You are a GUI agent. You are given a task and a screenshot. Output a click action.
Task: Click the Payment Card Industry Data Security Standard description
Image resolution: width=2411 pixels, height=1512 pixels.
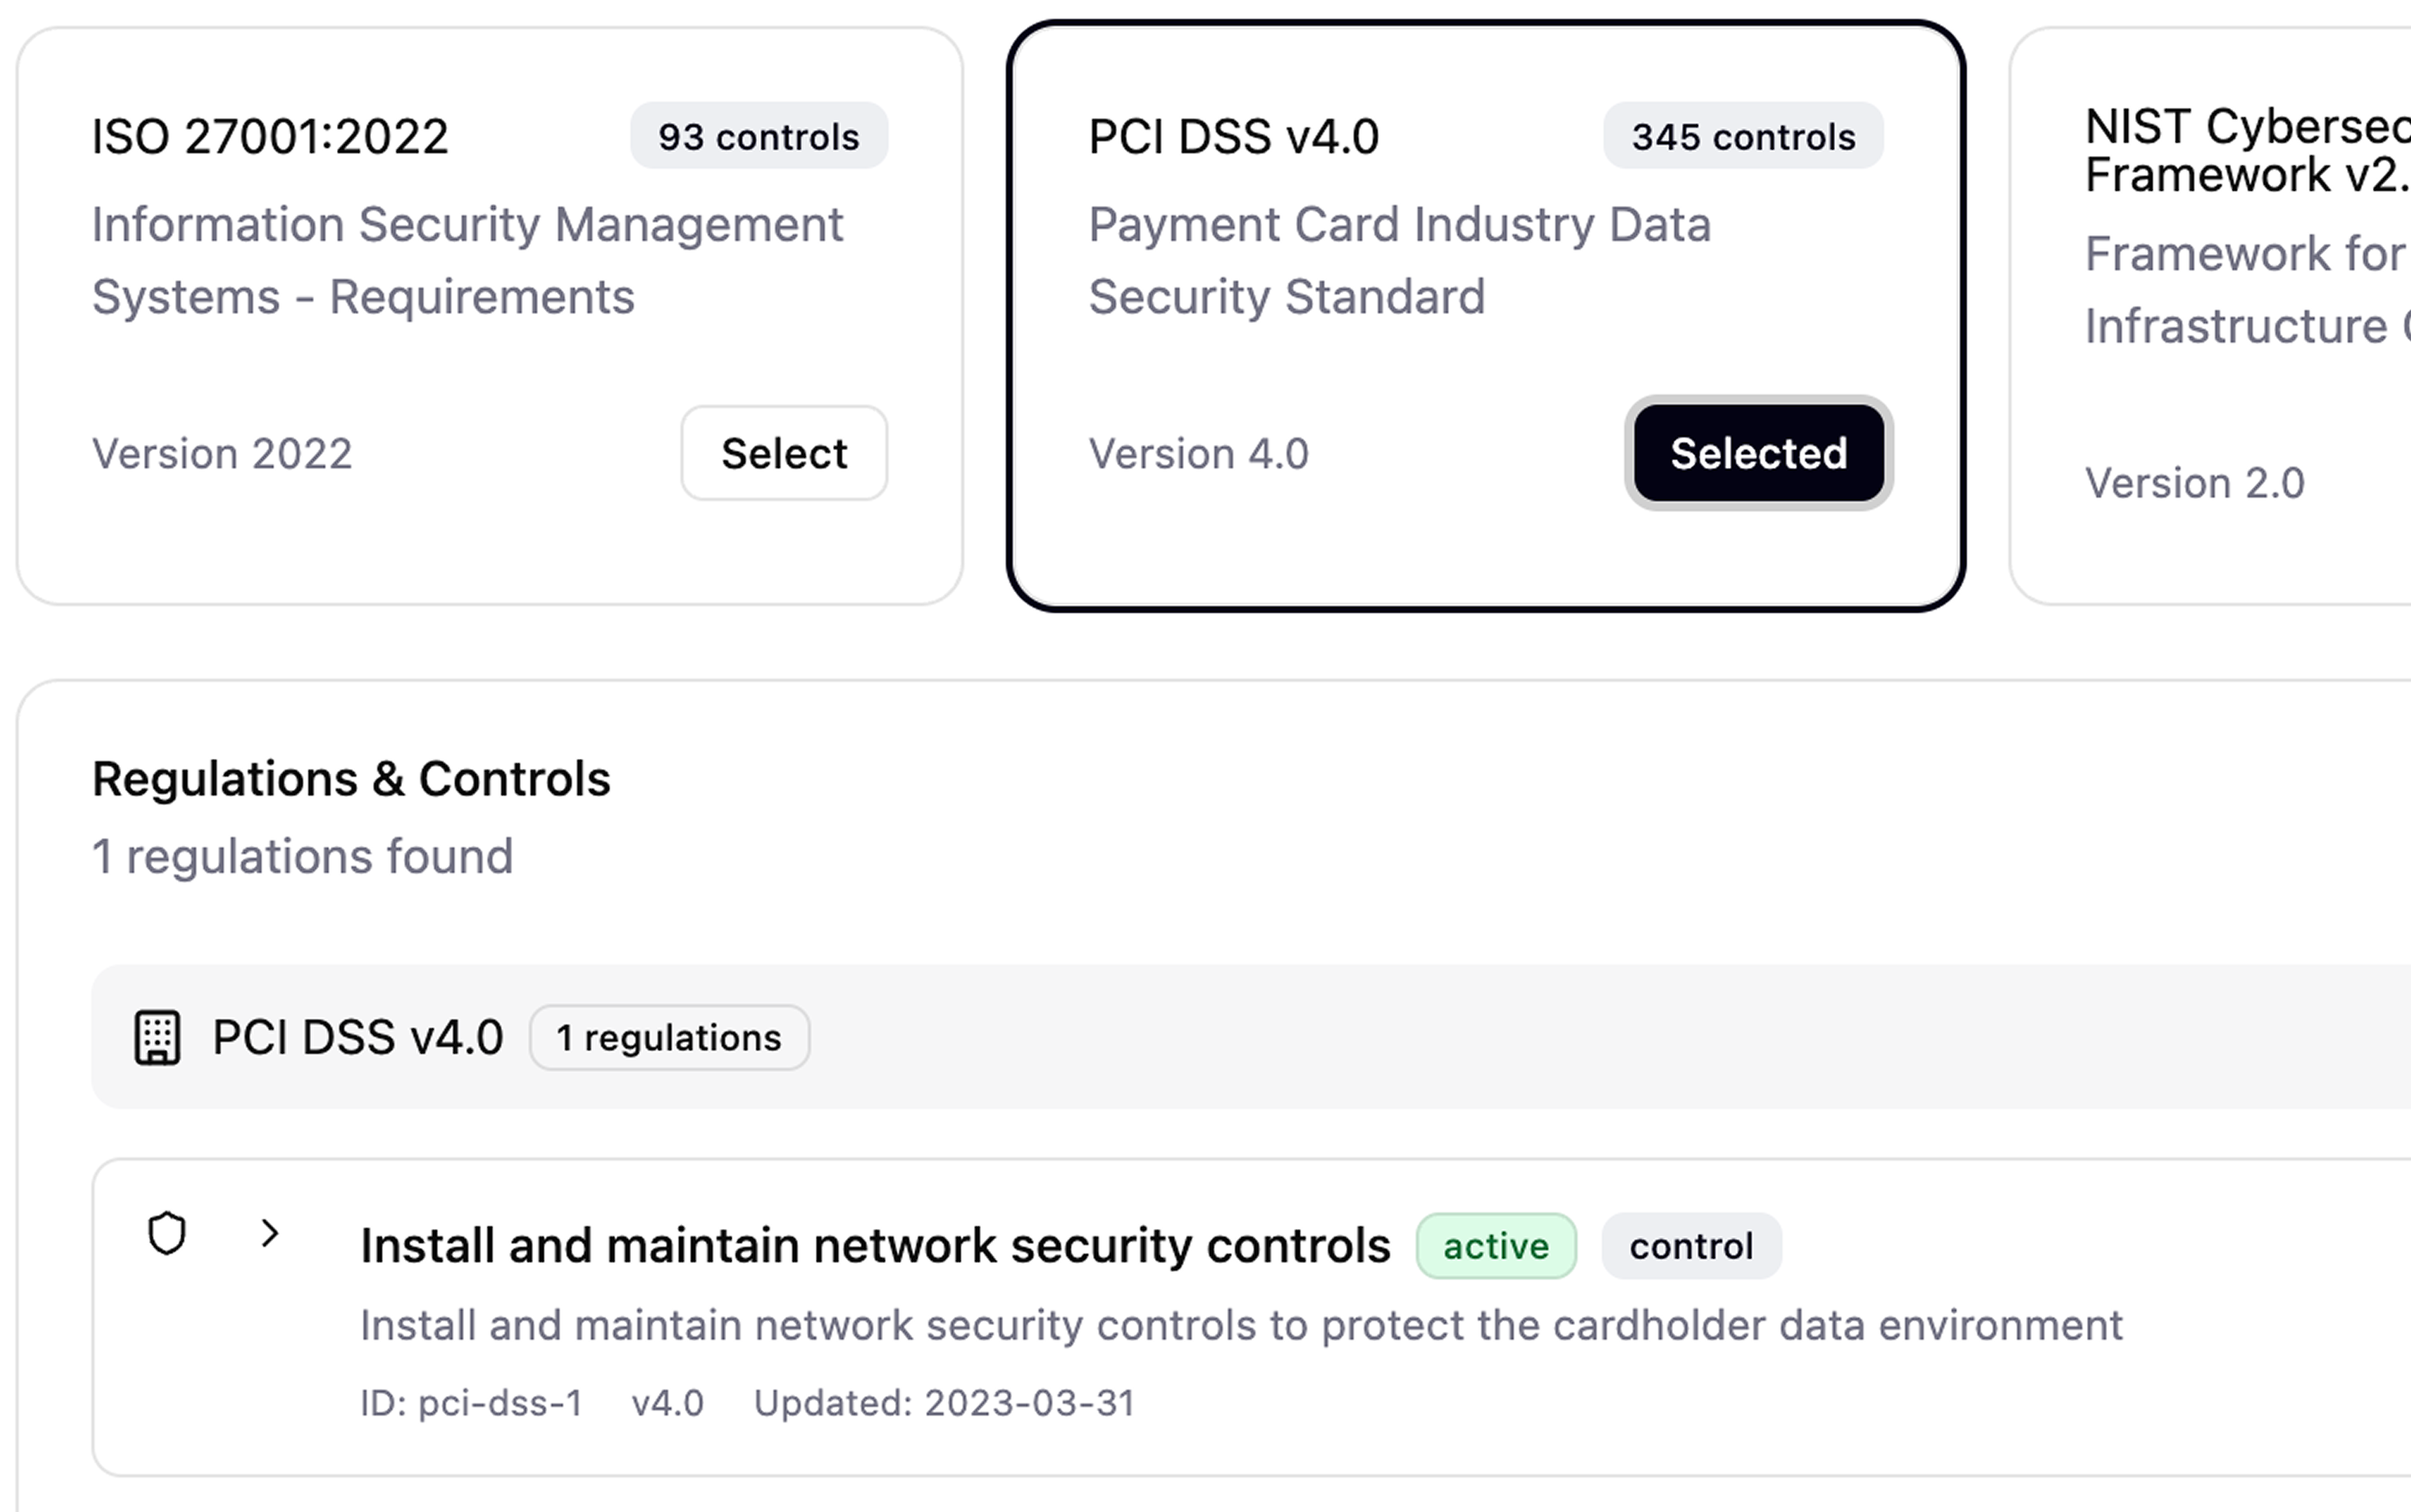(x=1399, y=260)
